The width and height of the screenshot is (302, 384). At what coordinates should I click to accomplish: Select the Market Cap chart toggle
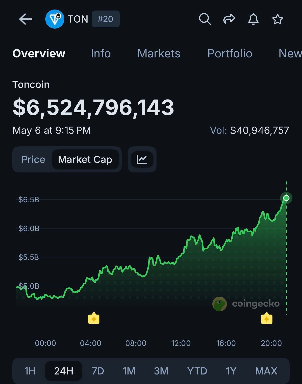tap(85, 159)
